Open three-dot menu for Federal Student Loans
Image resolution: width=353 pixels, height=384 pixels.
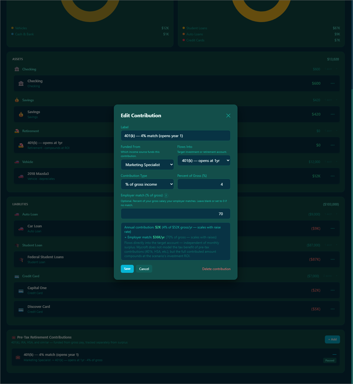(x=333, y=259)
